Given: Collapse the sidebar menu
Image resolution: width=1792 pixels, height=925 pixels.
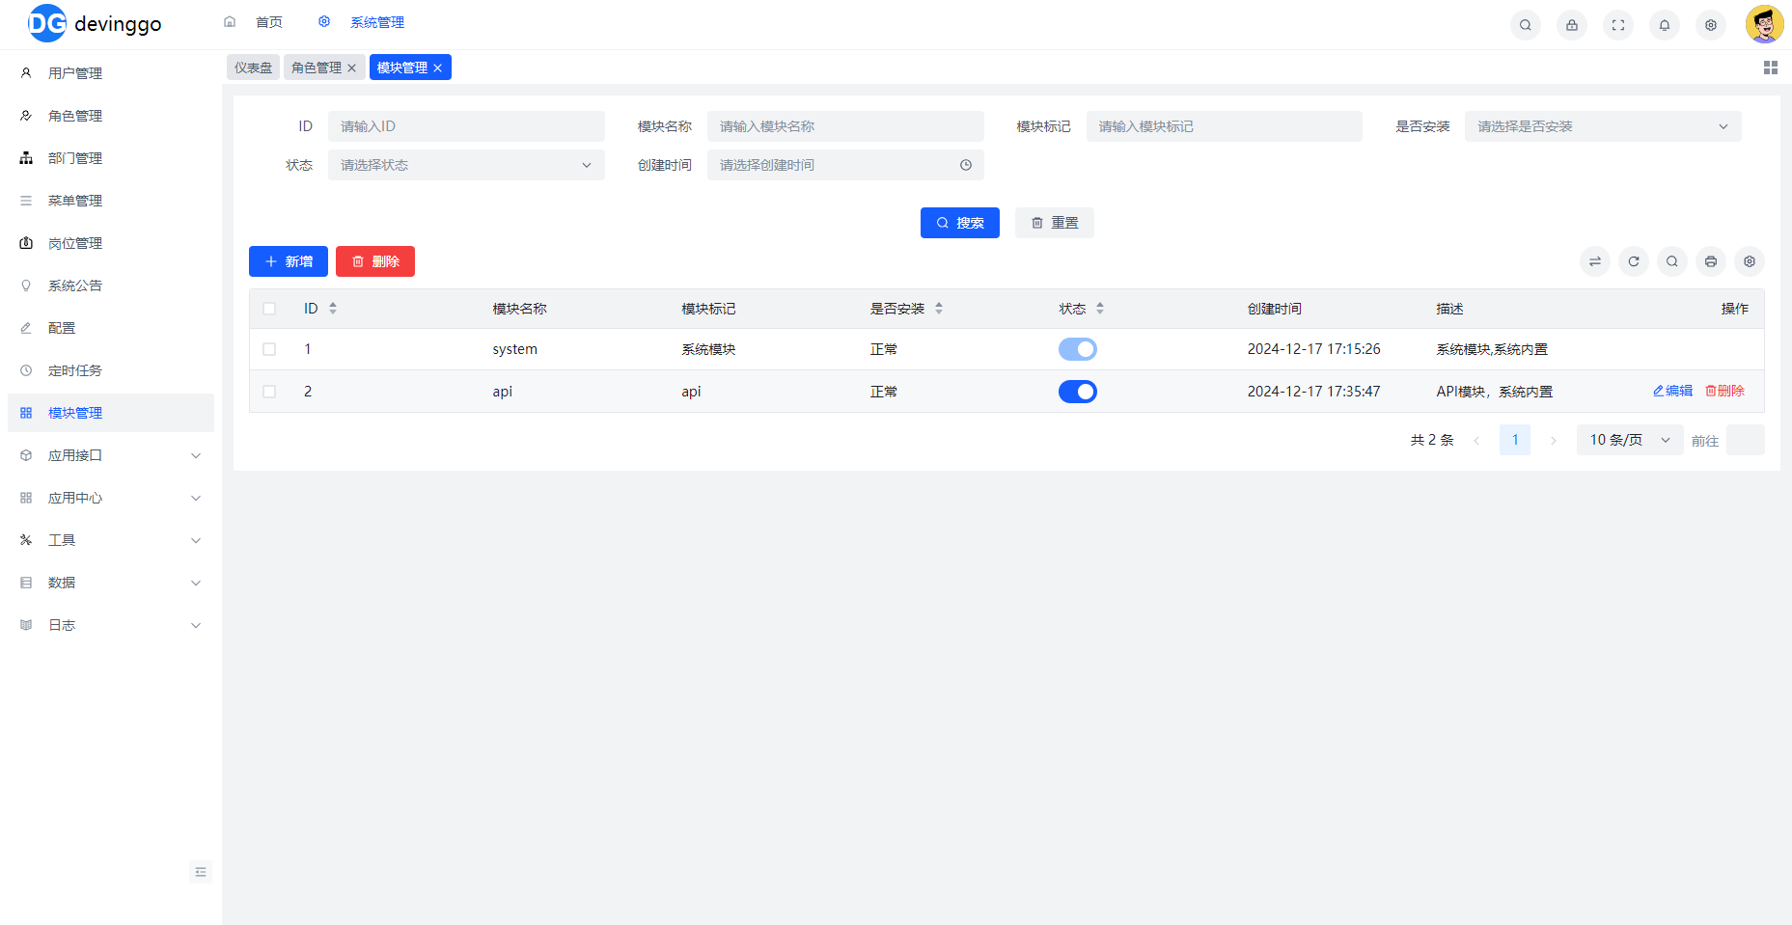Looking at the screenshot, I should (x=201, y=872).
